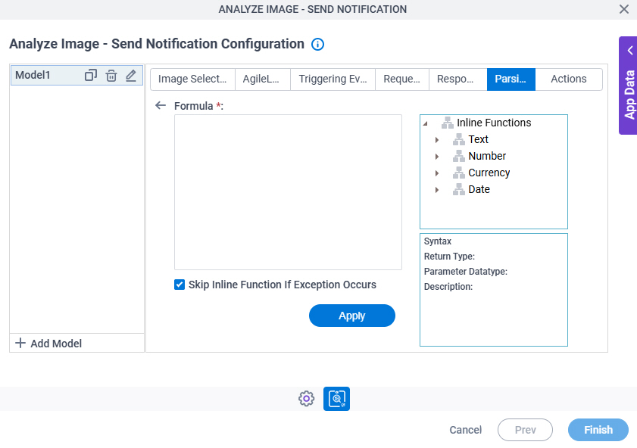Click the Apply button
Image resolution: width=637 pixels, height=448 pixels.
pos(351,316)
